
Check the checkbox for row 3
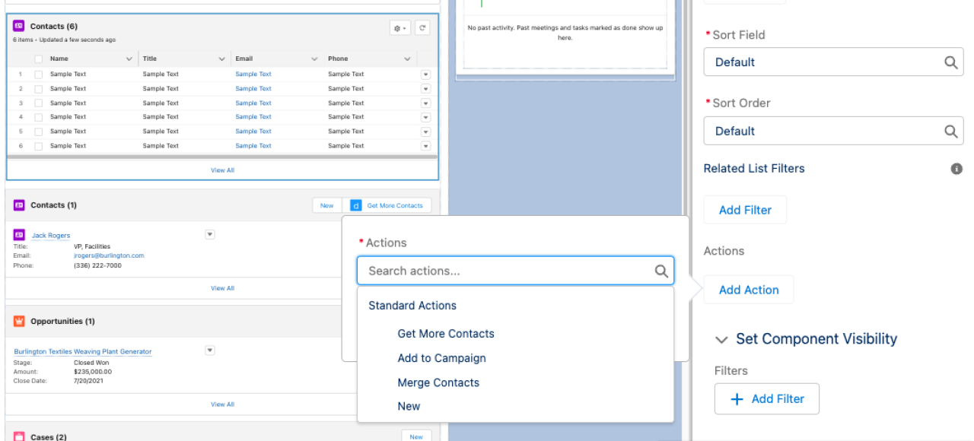click(x=39, y=103)
